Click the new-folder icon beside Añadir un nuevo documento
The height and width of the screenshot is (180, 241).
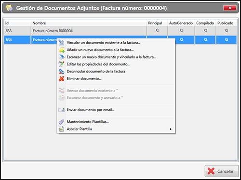(61, 50)
